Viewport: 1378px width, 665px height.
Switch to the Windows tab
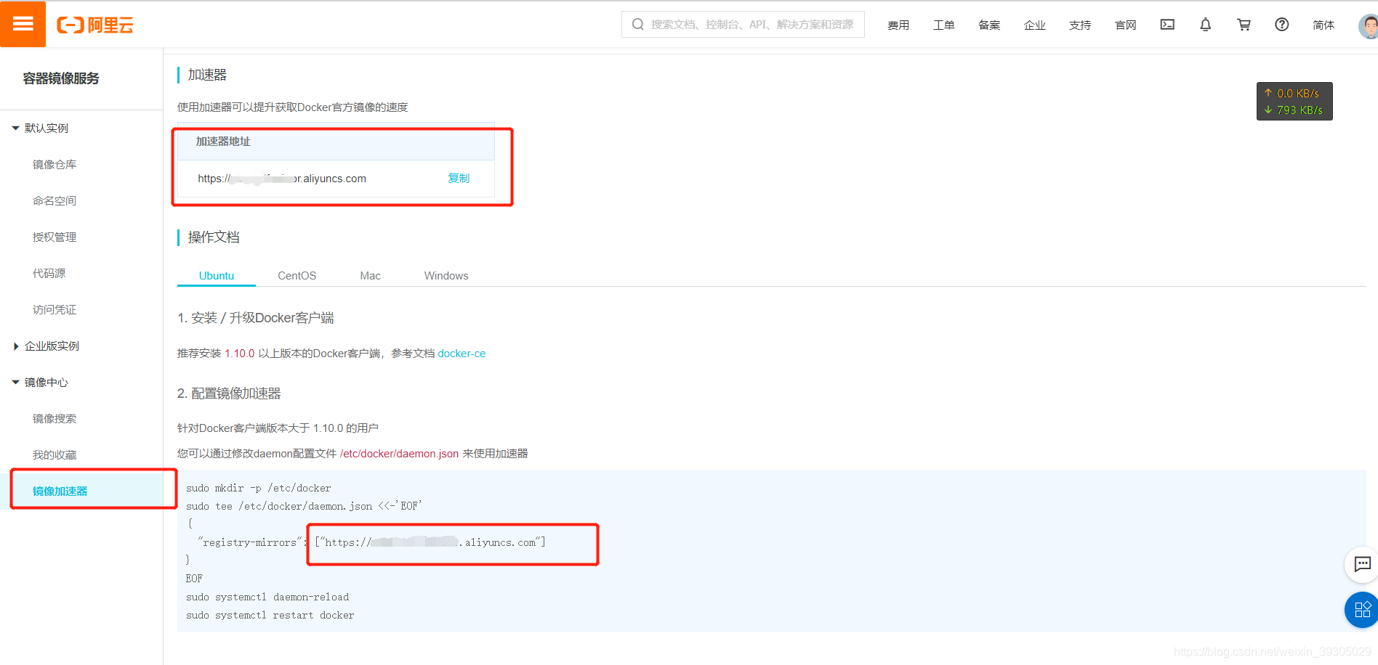446,276
